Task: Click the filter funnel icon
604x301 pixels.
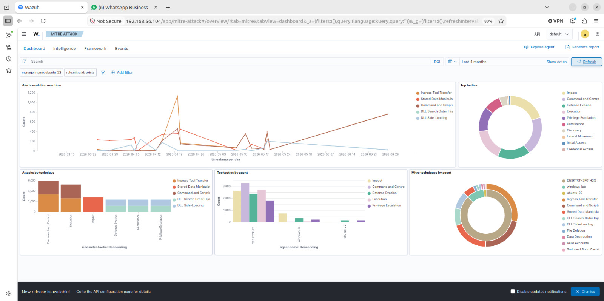Action: (x=103, y=73)
